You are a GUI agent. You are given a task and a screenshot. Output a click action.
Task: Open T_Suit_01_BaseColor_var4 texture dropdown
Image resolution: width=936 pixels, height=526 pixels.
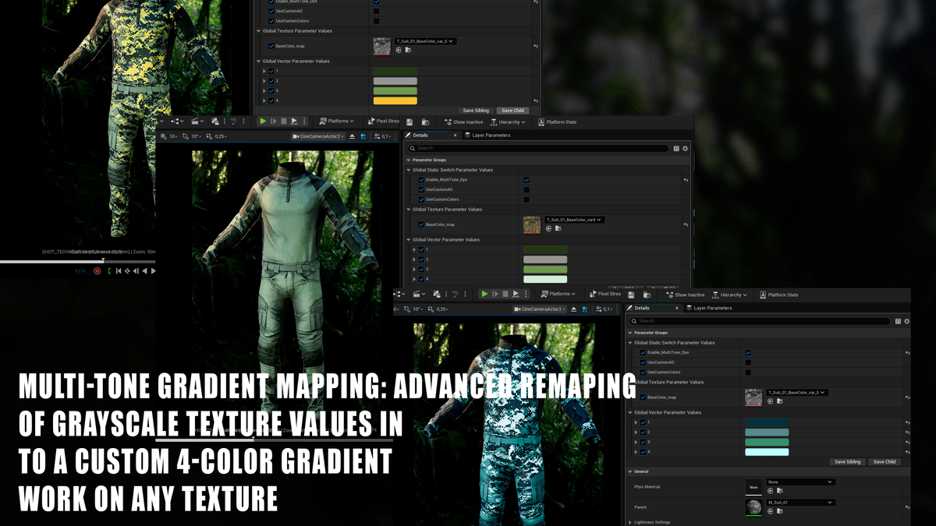coord(574,220)
